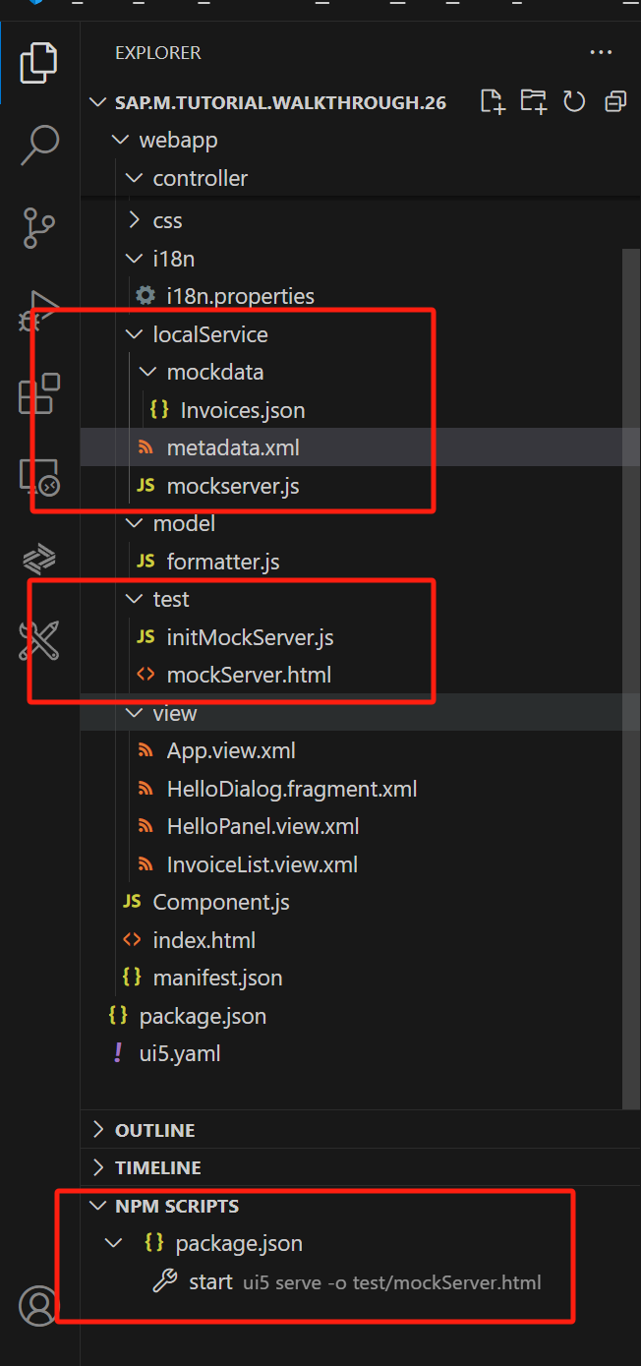Refresh the Explorer file tree

tap(574, 101)
